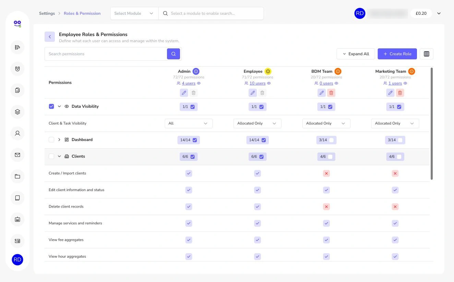
Task: Open Employee Client & Task Visibility dropdown
Action: click(x=258, y=124)
